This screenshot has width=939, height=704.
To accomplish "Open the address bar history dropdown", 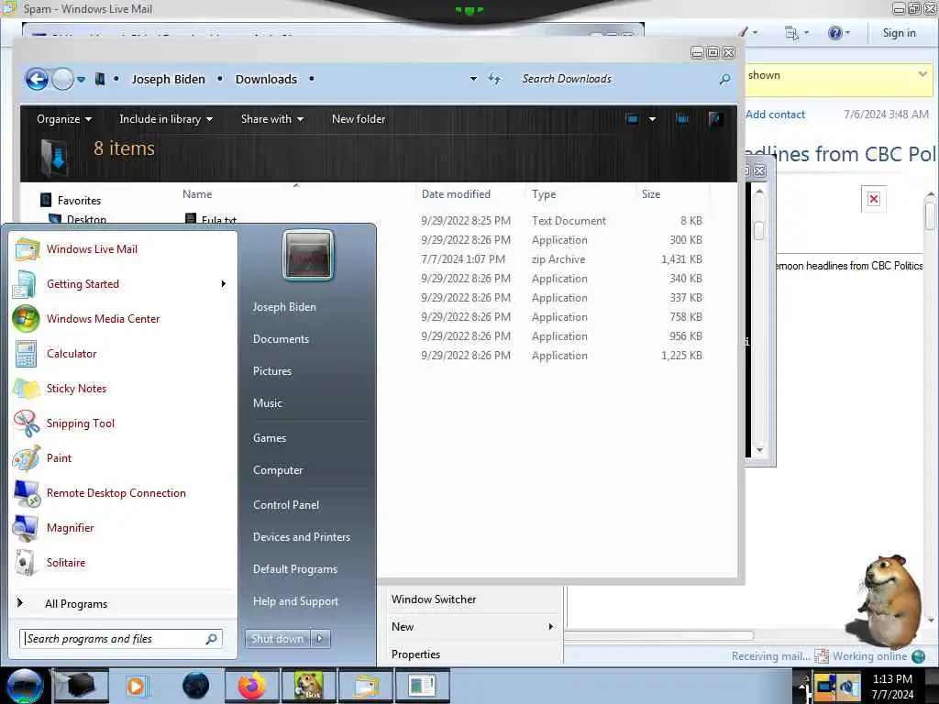I will [473, 79].
